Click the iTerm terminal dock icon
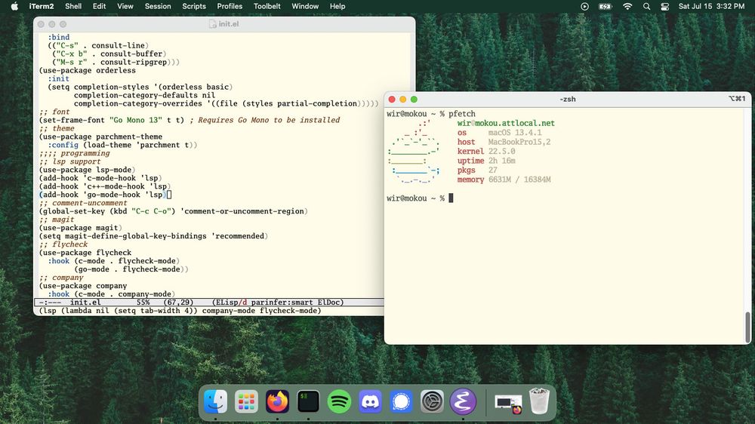This screenshot has width=755, height=424. pos(309,401)
